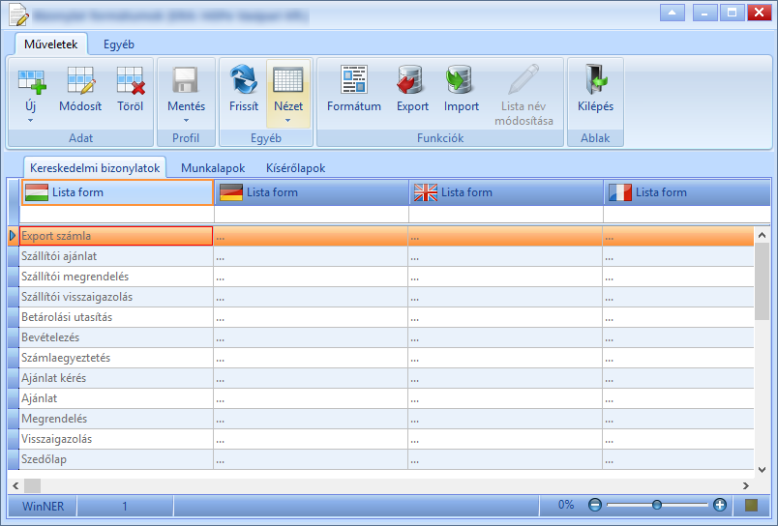Expand the Új dropdown arrow
Screen dimensions: 778x526
tap(30, 121)
